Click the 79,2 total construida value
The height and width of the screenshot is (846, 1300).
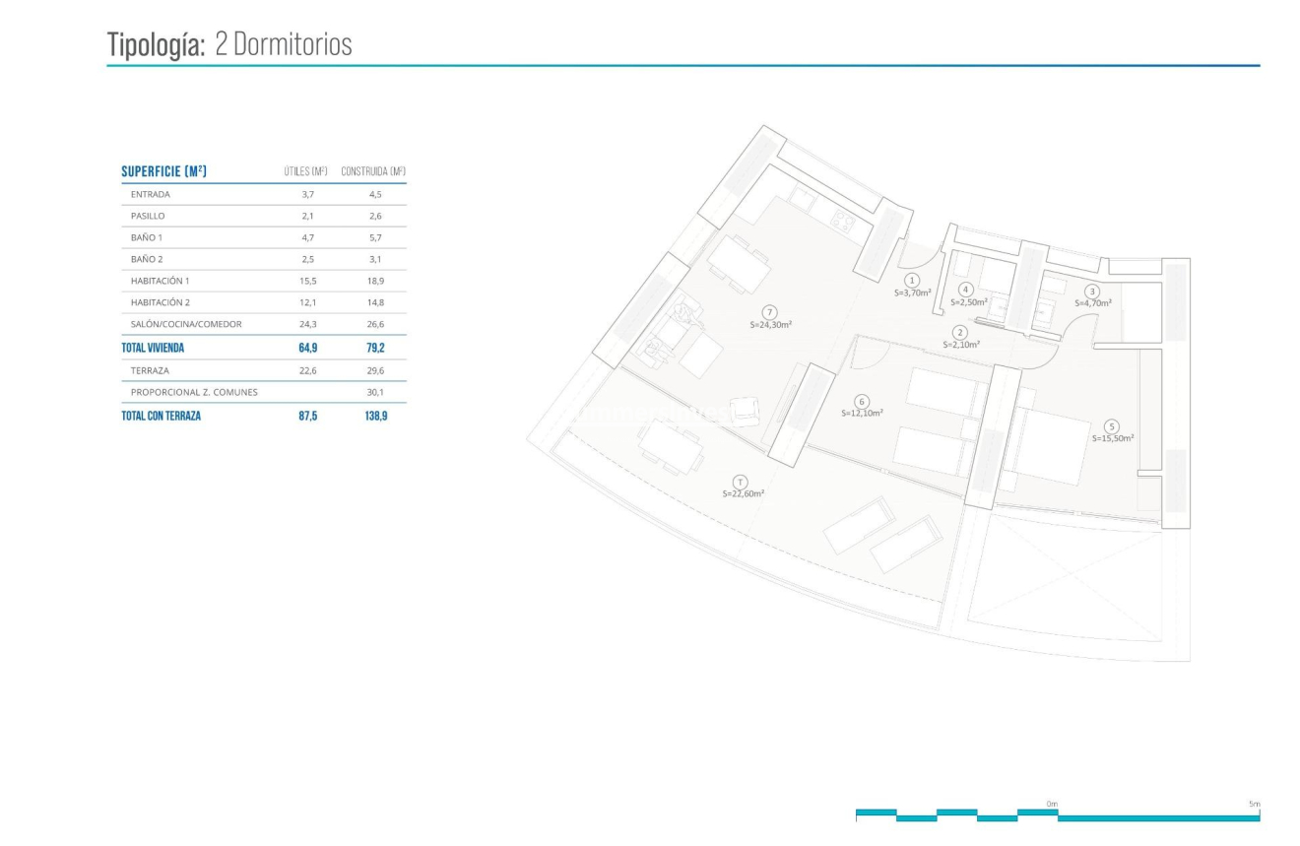(375, 348)
